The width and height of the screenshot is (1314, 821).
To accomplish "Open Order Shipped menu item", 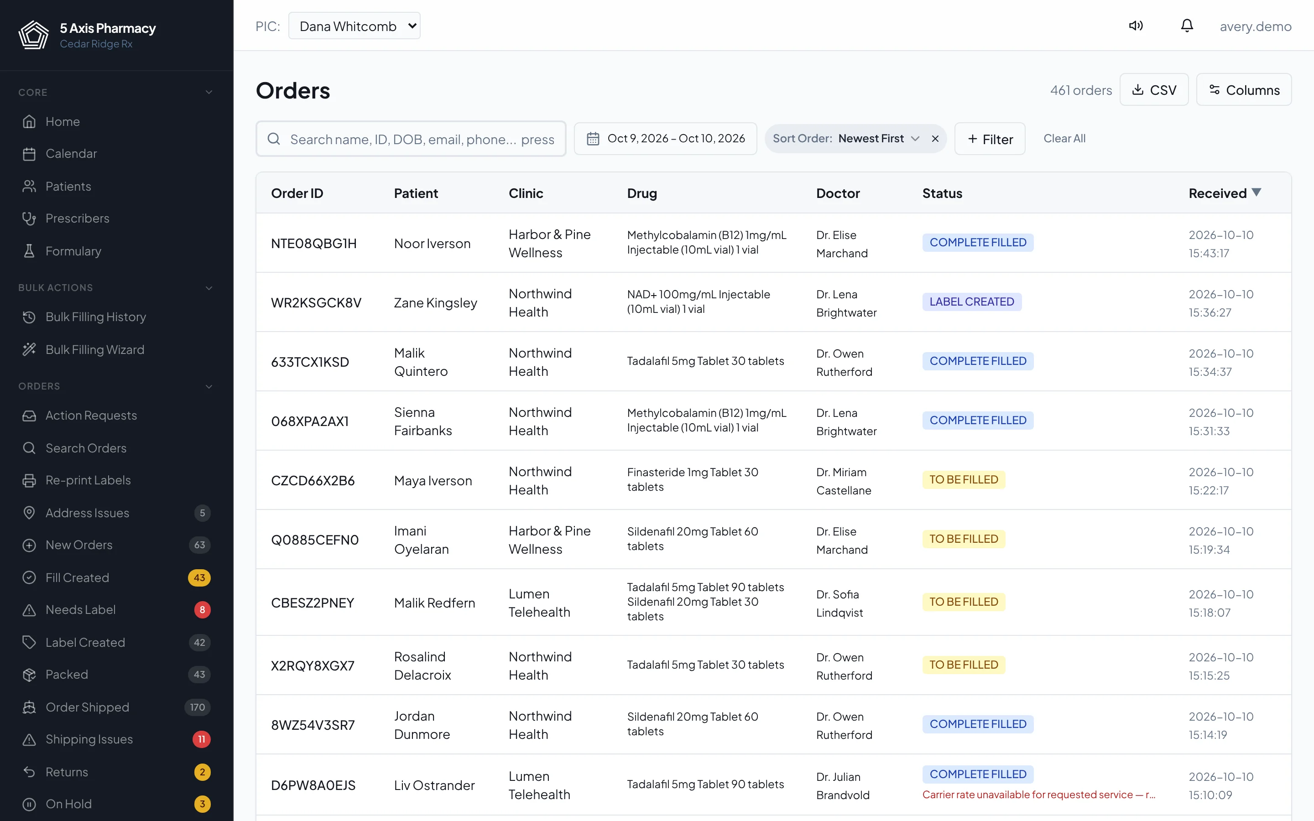I will click(117, 707).
